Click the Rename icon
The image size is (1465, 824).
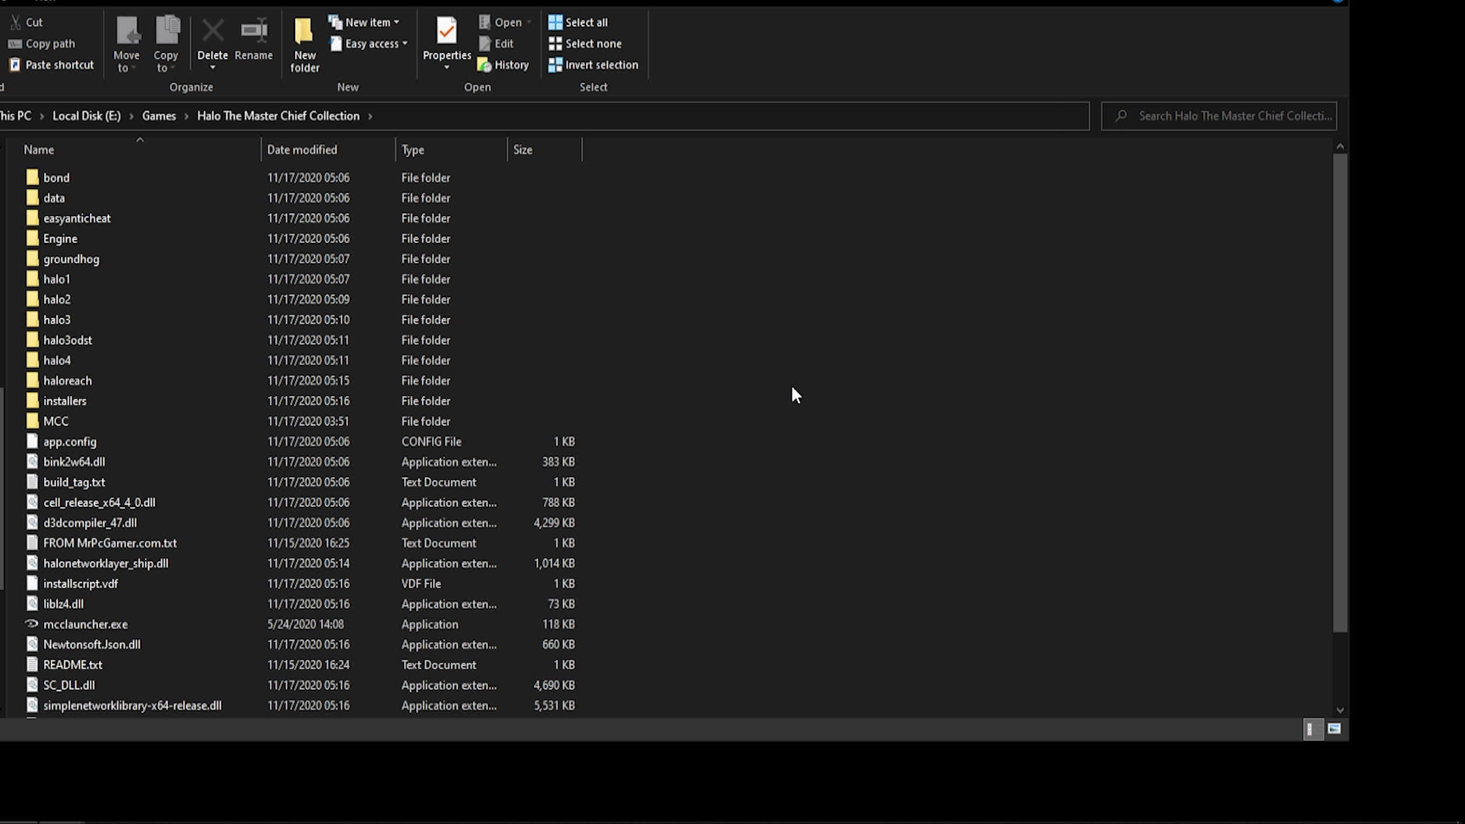[254, 31]
